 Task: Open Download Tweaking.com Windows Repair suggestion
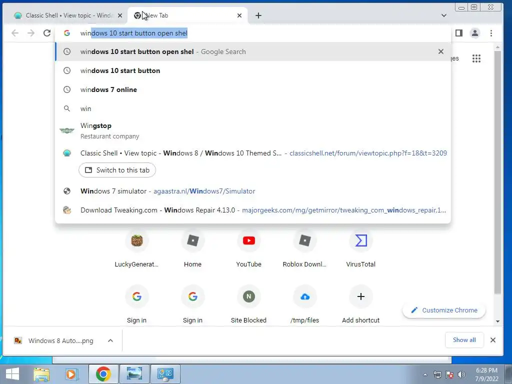[x=253, y=210]
